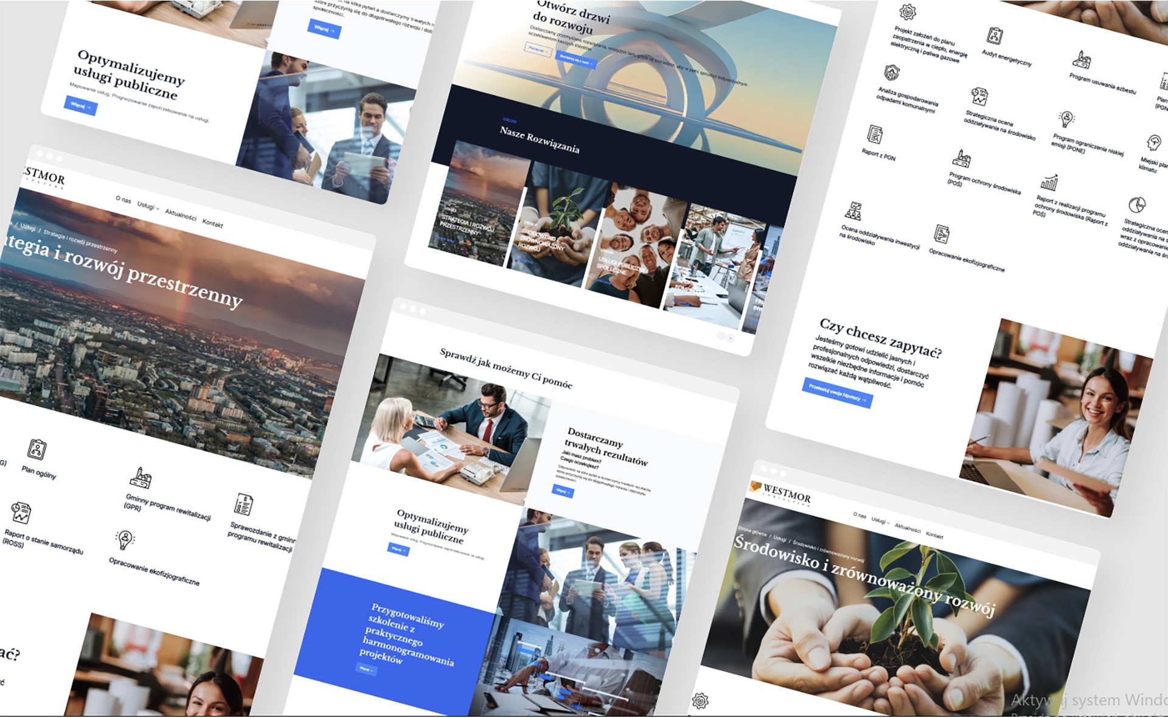This screenshot has width=1168, height=718.
Task: Open O nas in Strategia window menu
Action: click(123, 200)
